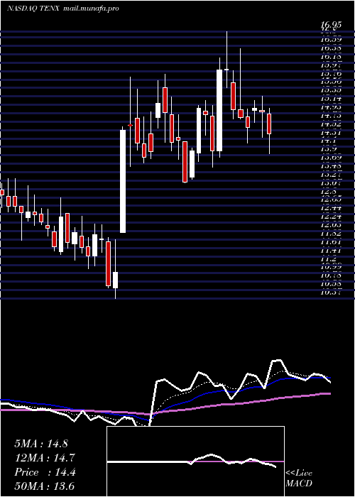Image resolution: width=355 pixels, height=497 pixels.
Task: Click the 14.1 price axis label
Action: coord(328,141)
